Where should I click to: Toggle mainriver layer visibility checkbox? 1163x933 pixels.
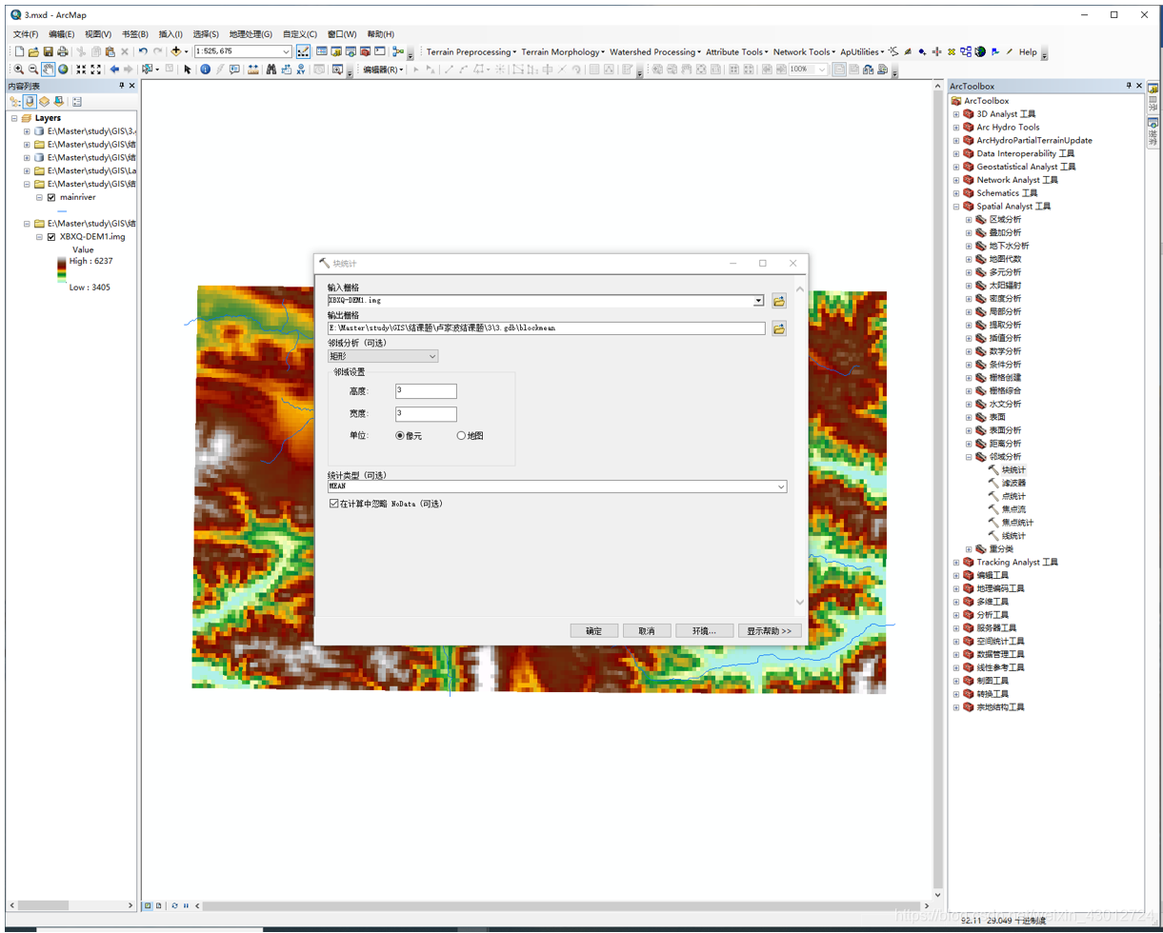(x=51, y=197)
